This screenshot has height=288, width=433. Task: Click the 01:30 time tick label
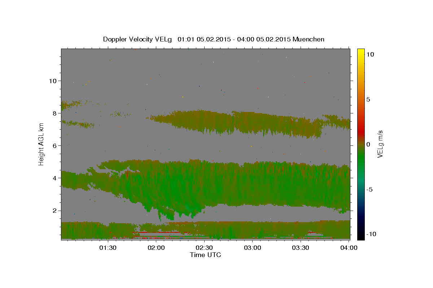pyautogui.click(x=108, y=248)
